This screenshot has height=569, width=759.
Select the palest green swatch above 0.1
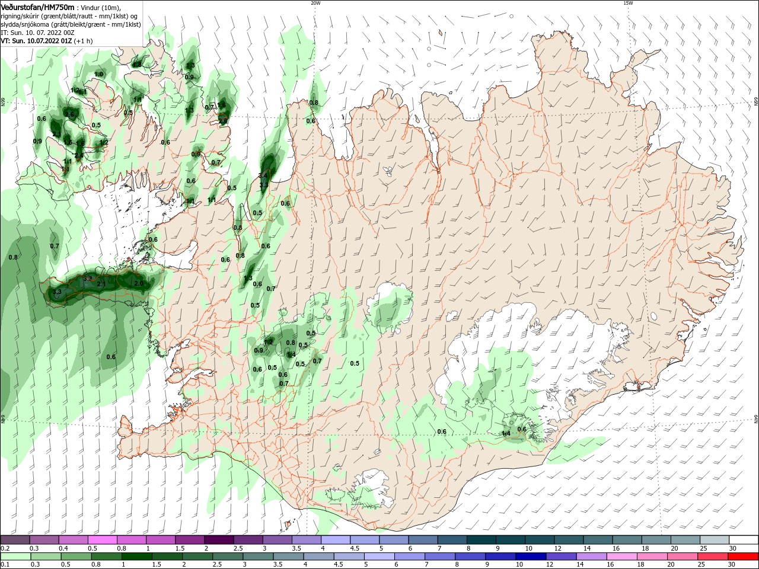pyautogui.click(x=15, y=557)
